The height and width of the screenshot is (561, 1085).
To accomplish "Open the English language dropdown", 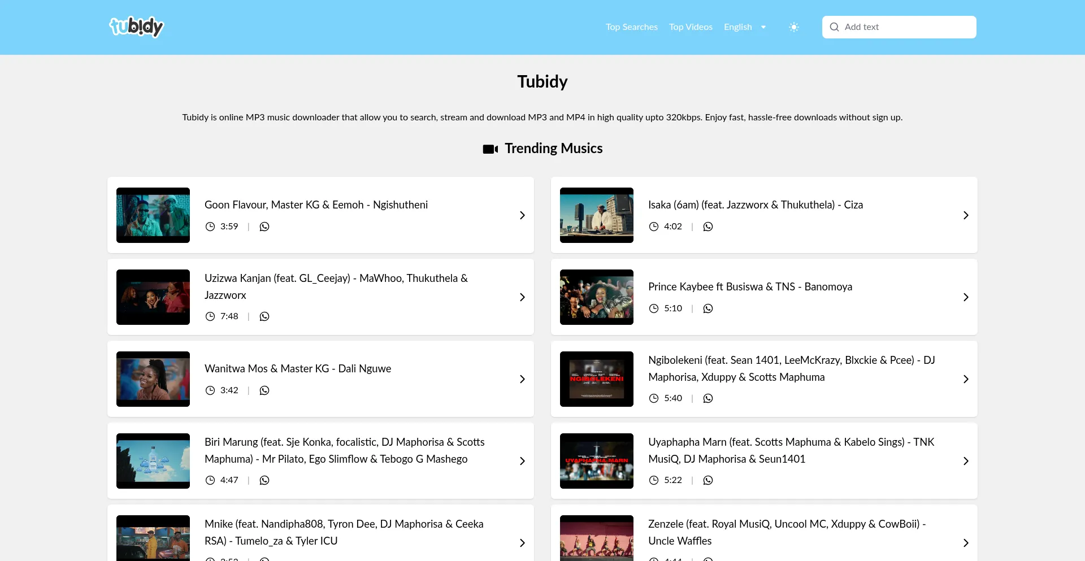I will (x=744, y=27).
